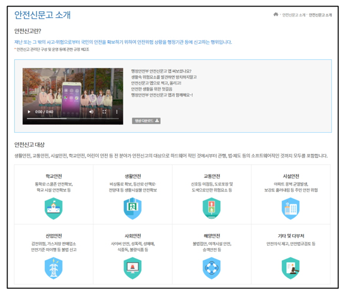Click the bold 안전신문고 소개 breadcrumb entry

(x=320, y=15)
